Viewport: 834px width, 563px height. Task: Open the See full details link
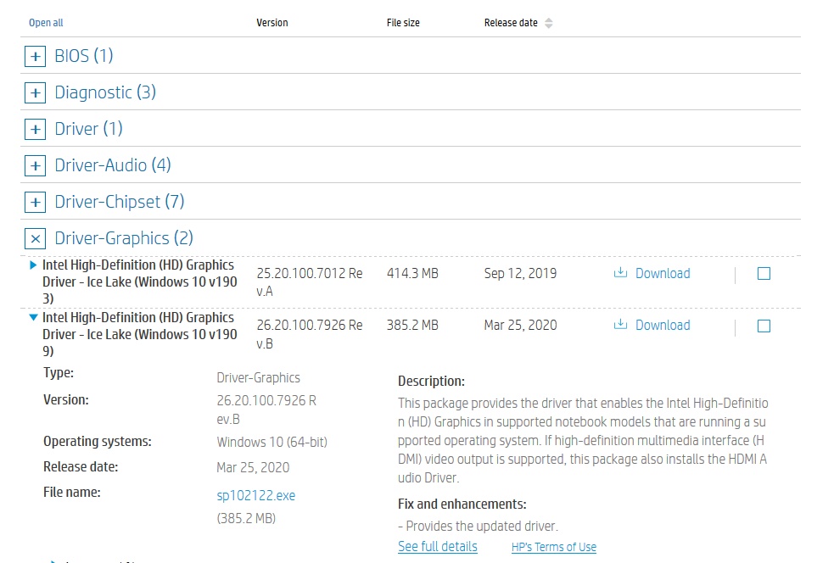(x=437, y=547)
